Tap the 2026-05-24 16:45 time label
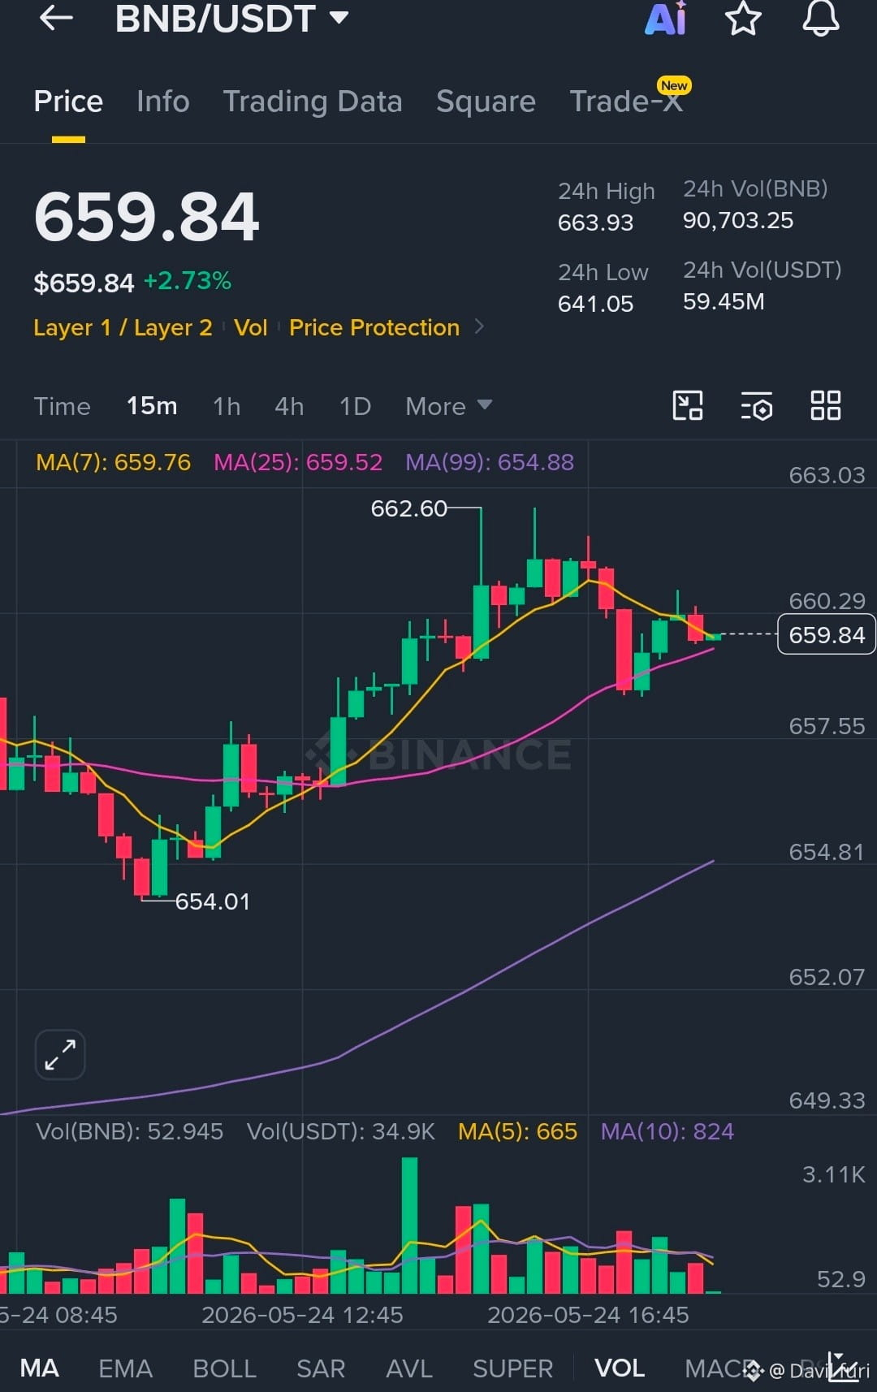Screen dimensions: 877x1392 (588, 1315)
